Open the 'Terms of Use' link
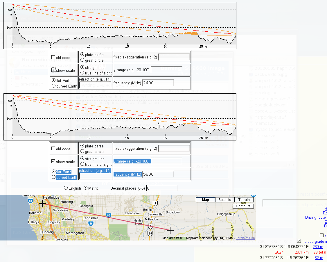The width and height of the screenshot is (327, 262). point(245,238)
